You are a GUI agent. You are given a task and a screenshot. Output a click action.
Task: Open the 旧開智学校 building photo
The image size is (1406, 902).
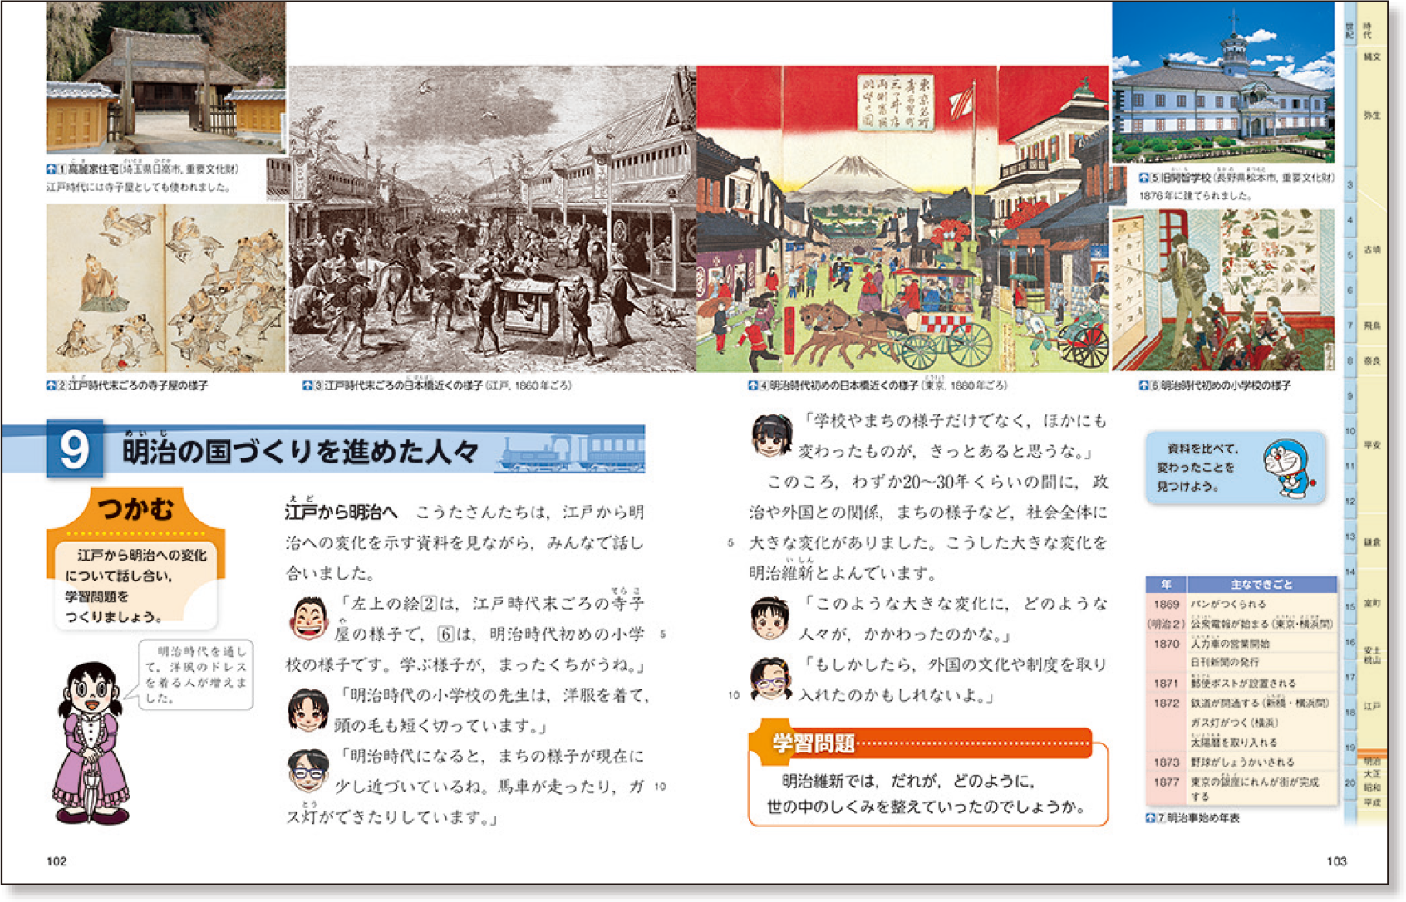1223,82
